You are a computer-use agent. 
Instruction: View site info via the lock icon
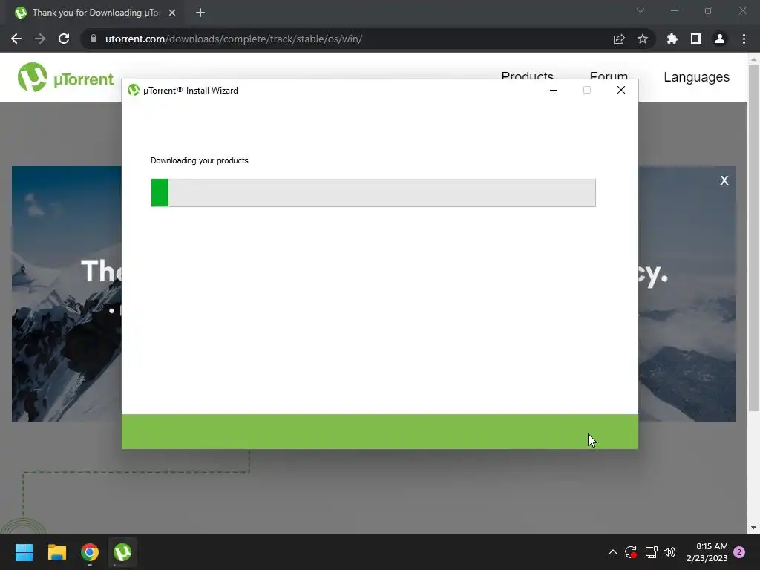(94, 39)
